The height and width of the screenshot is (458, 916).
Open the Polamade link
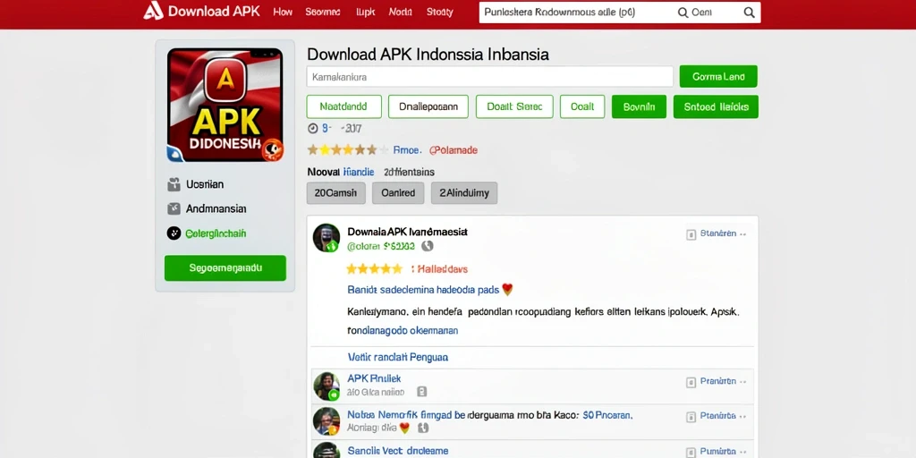pyautogui.click(x=454, y=150)
